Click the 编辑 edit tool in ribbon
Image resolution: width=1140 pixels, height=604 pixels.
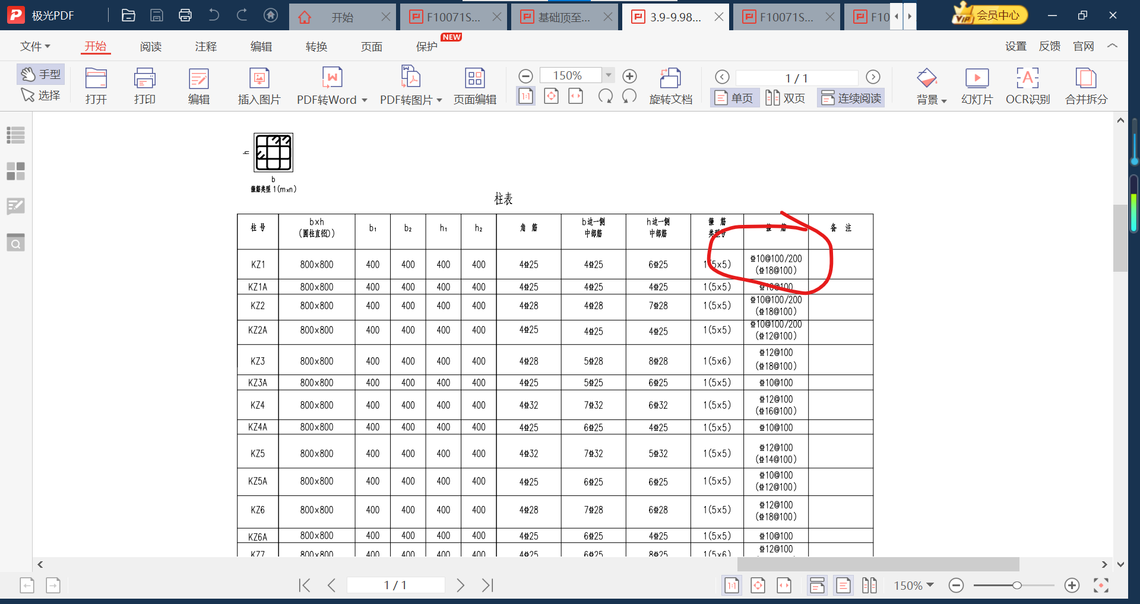point(198,86)
